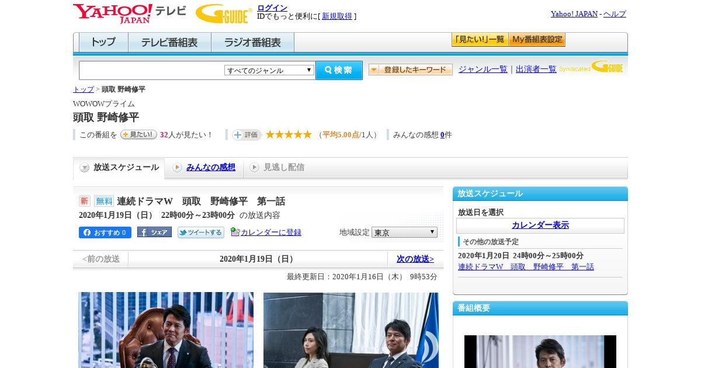The height and width of the screenshot is (368, 701).
Task: Click the 番組概要 program image
Action: pos(540,352)
